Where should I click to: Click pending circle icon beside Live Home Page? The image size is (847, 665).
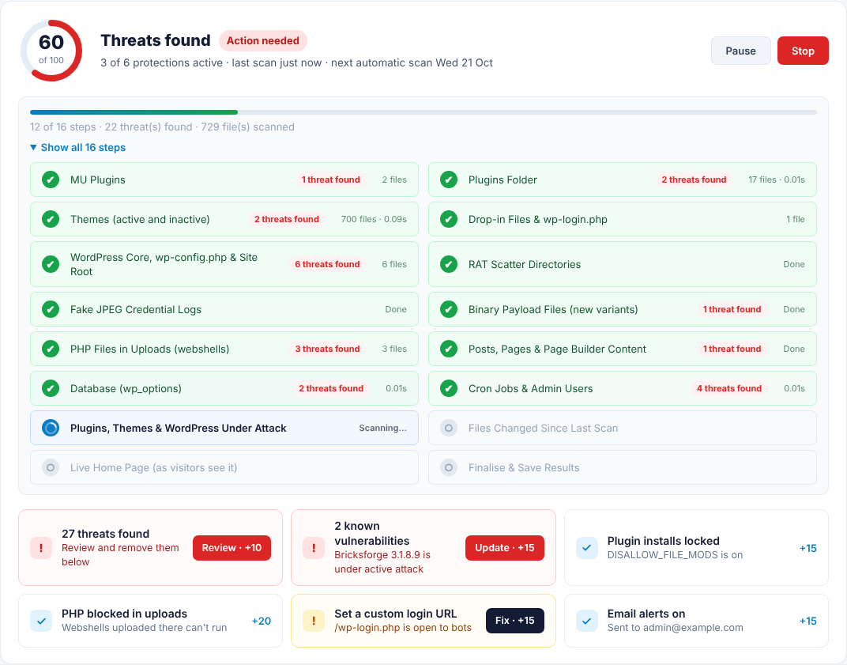(51, 467)
